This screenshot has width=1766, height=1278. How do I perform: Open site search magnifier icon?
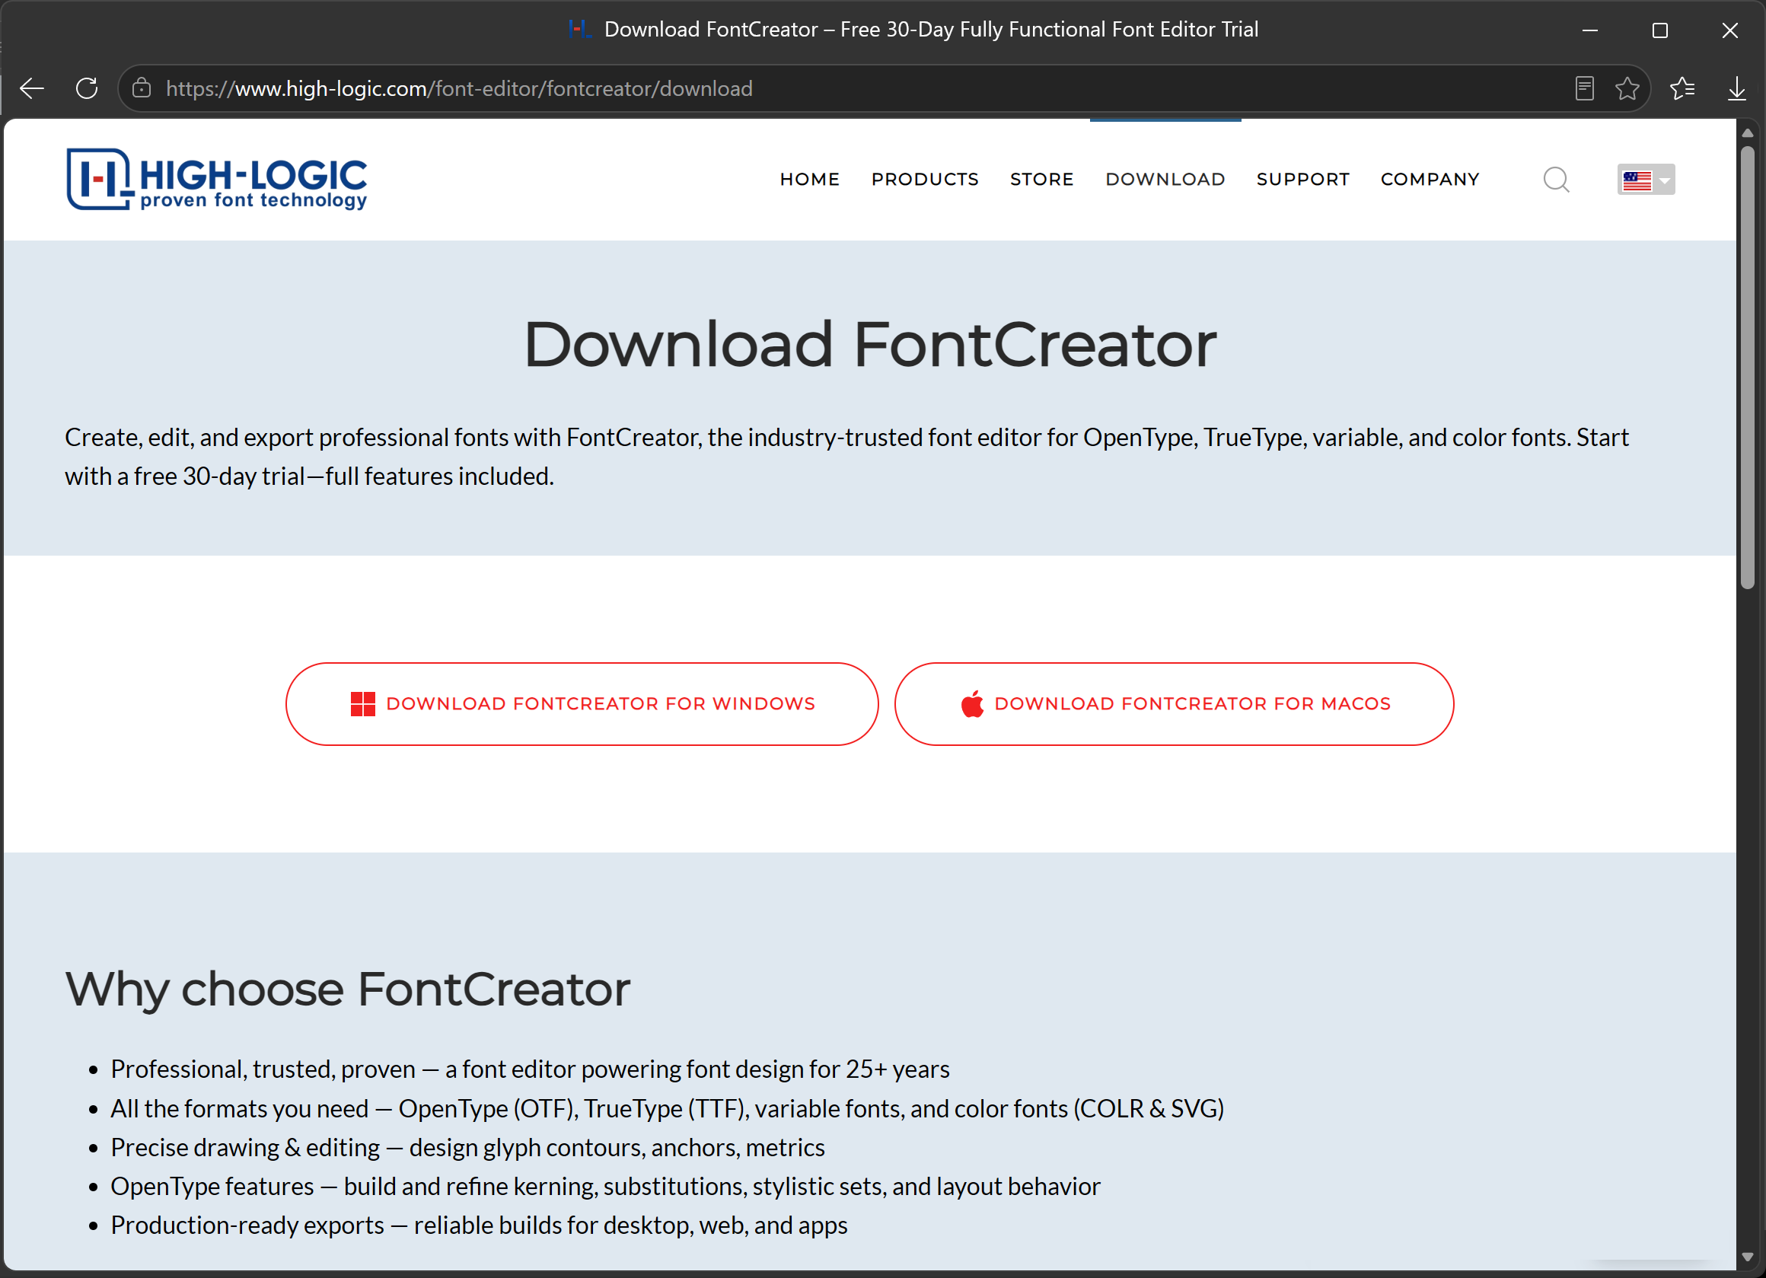coord(1556,180)
